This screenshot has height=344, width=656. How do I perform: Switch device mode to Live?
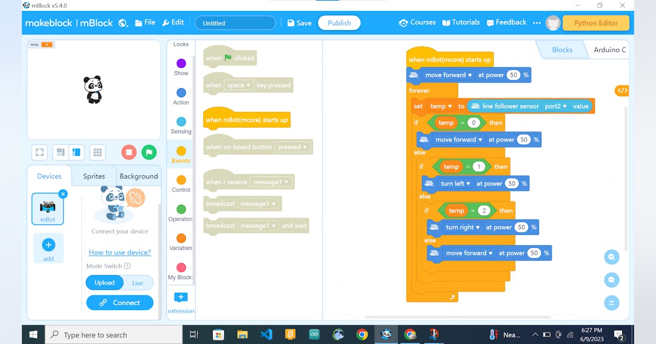point(137,282)
